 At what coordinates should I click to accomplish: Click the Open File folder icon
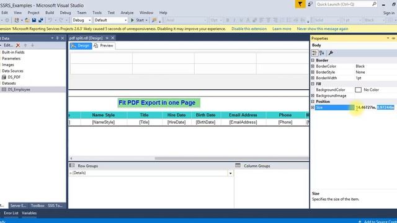click(x=27, y=20)
